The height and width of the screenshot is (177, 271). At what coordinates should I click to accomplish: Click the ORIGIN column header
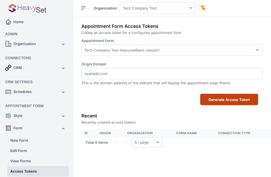pos(105,133)
